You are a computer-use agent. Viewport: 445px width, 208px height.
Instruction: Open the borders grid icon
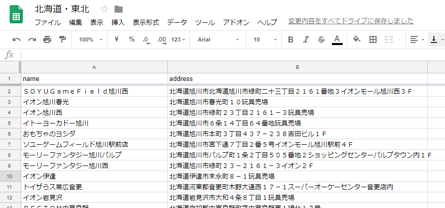373,39
